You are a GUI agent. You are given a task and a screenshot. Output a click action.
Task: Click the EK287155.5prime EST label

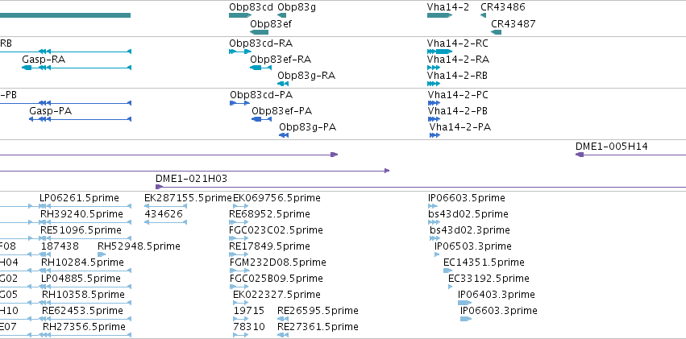point(188,198)
